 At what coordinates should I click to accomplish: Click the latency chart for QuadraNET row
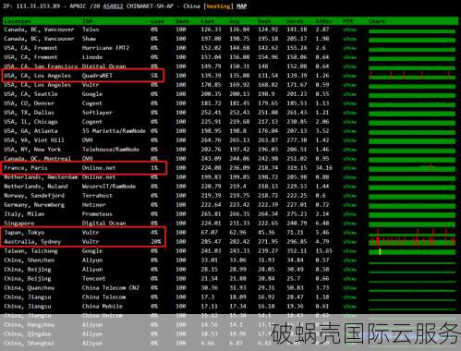click(x=412, y=76)
